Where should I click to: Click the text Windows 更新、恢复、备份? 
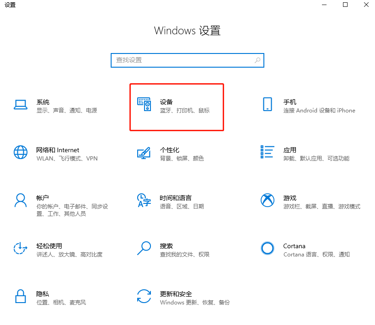[195, 303]
